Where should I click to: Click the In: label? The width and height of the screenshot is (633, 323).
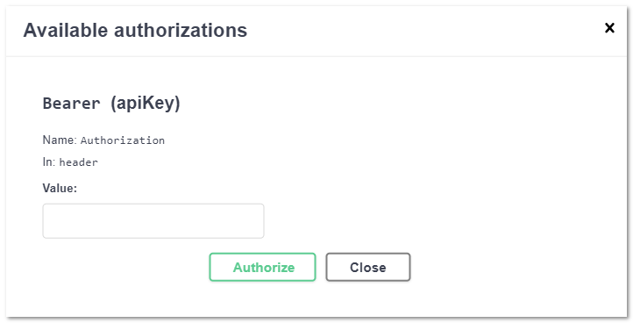(x=49, y=161)
